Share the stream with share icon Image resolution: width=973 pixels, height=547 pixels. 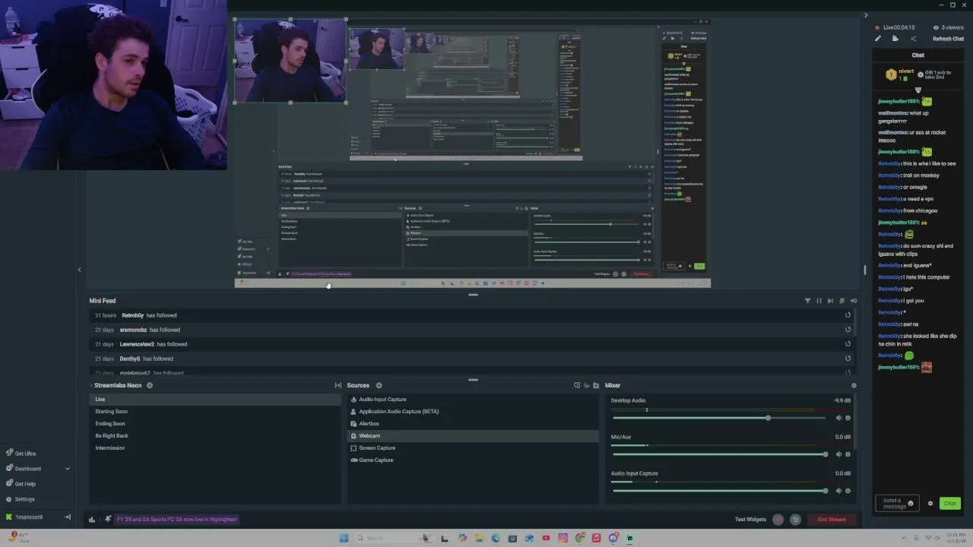913,39
